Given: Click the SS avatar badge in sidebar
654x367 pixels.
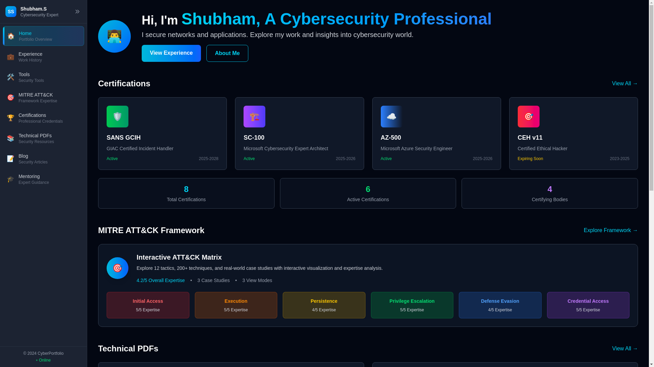Looking at the screenshot, I should click(11, 12).
